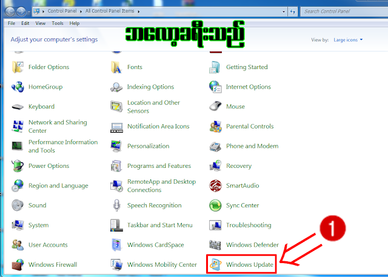
Task: Open the Personalization icon
Action: click(116, 146)
